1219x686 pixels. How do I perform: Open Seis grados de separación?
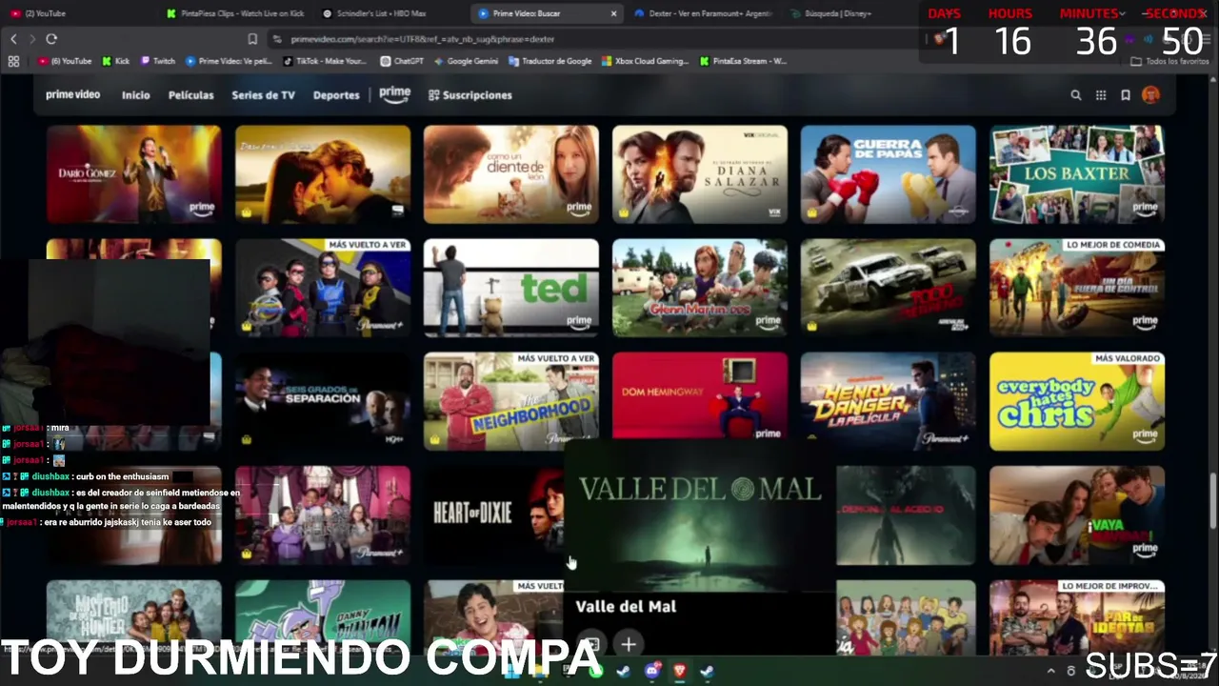(323, 401)
